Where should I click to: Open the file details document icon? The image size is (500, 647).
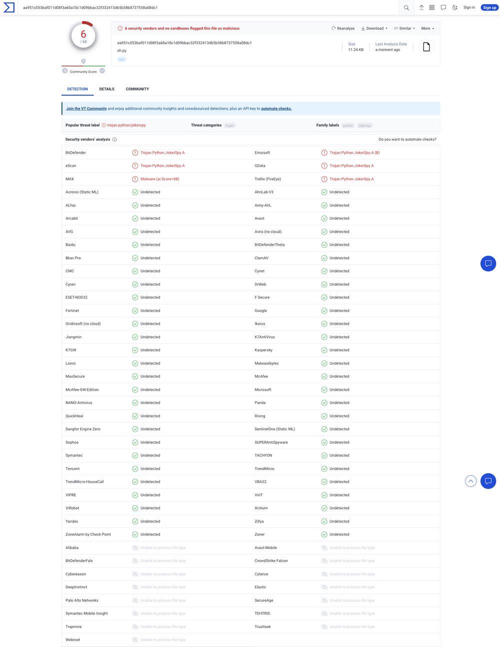[x=426, y=46]
